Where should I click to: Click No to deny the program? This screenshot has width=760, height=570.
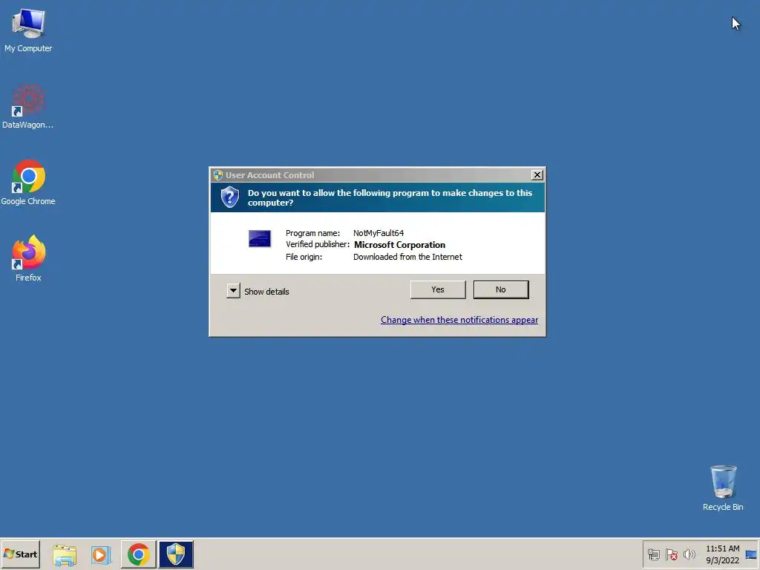(x=501, y=289)
